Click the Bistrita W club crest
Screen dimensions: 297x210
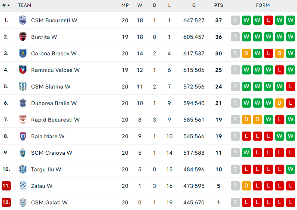click(x=23, y=37)
